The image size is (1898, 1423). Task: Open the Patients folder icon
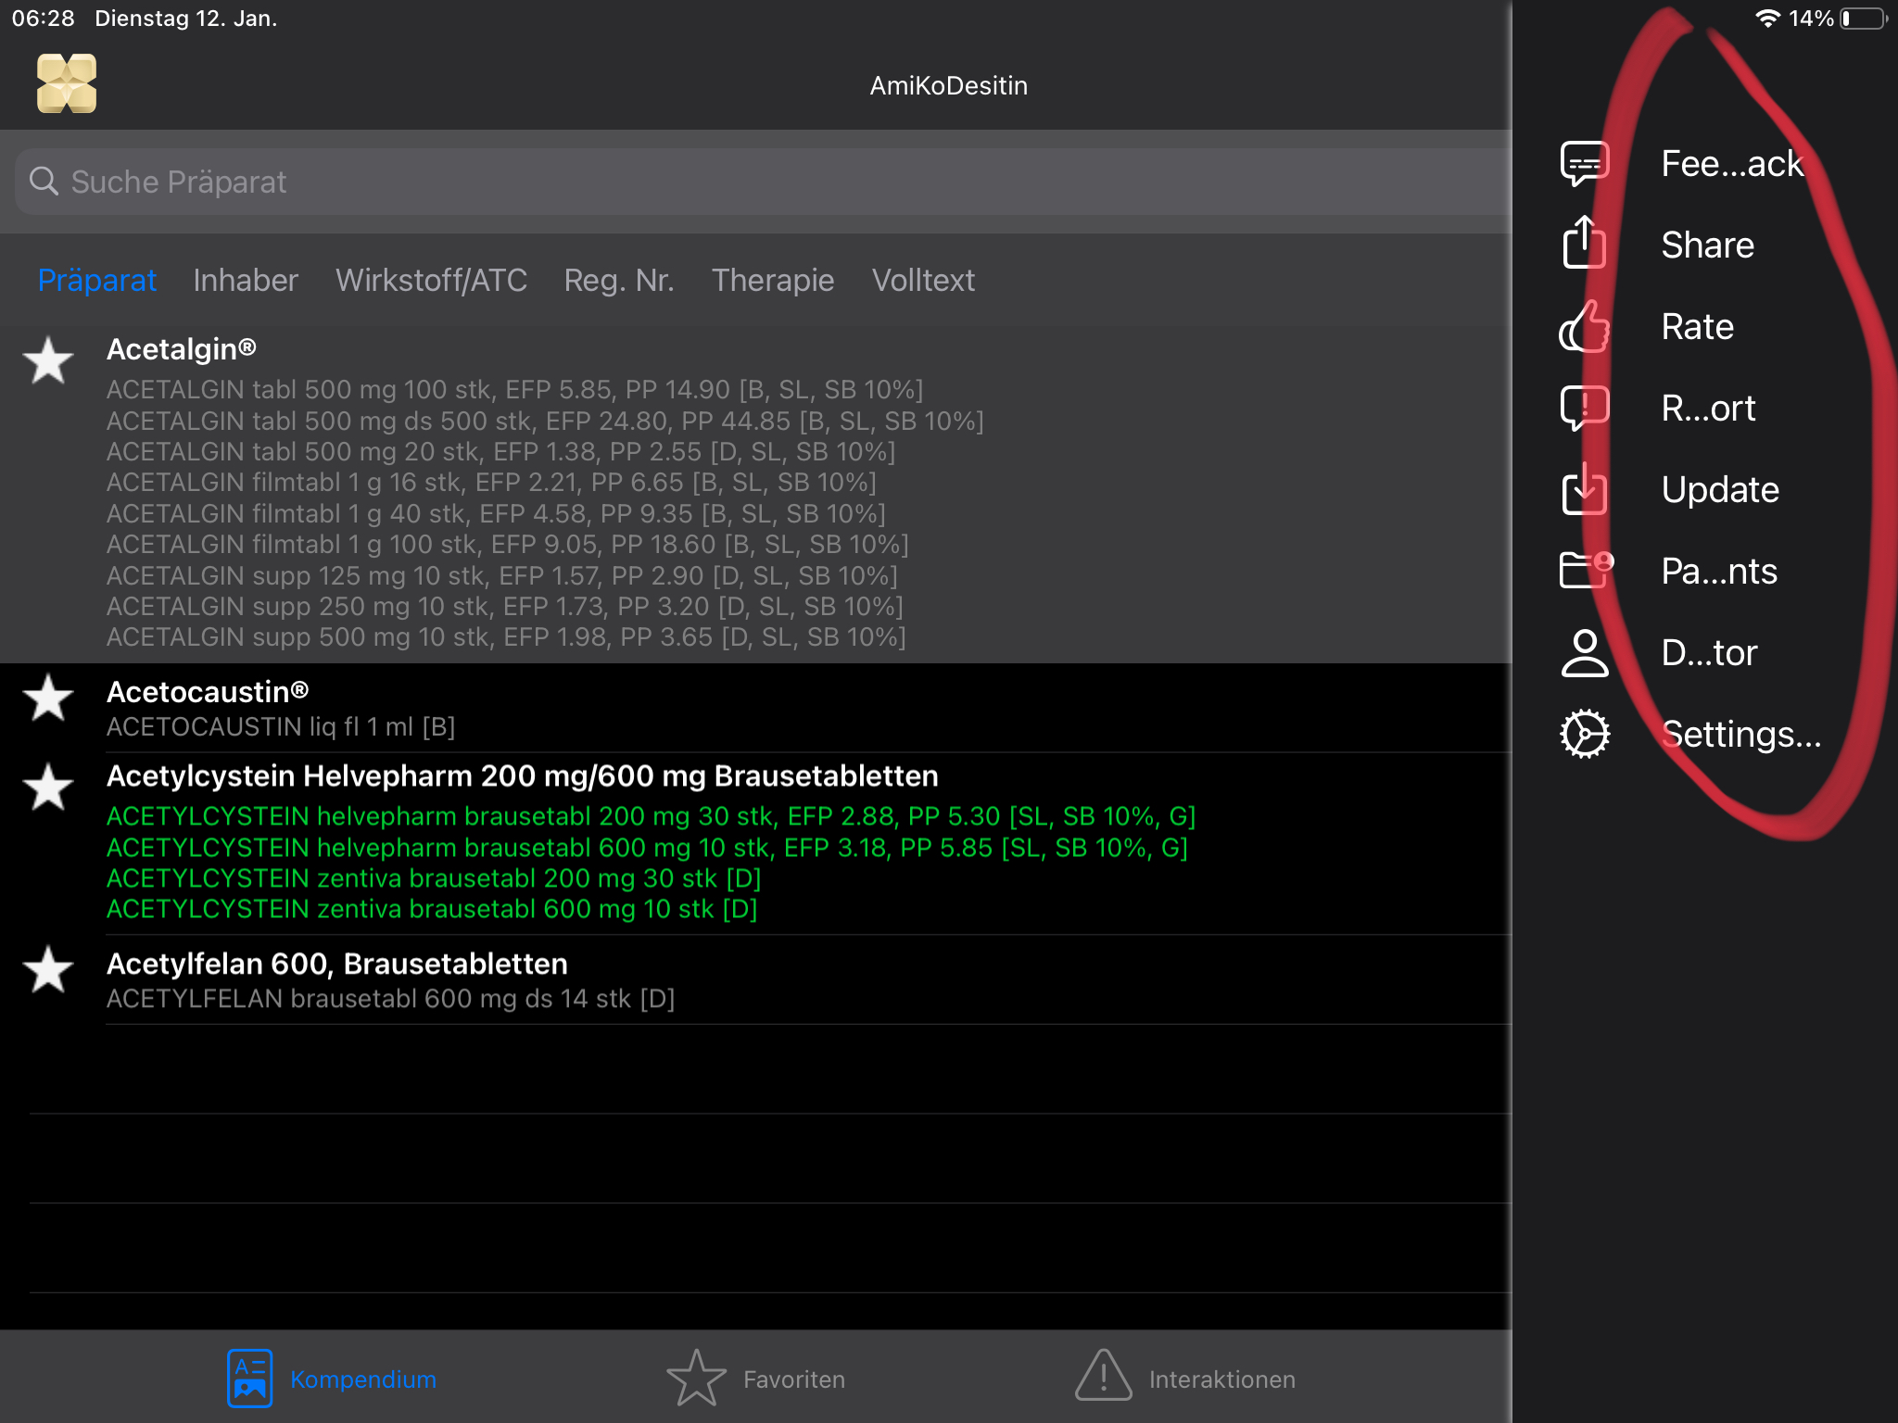pyautogui.click(x=1585, y=571)
